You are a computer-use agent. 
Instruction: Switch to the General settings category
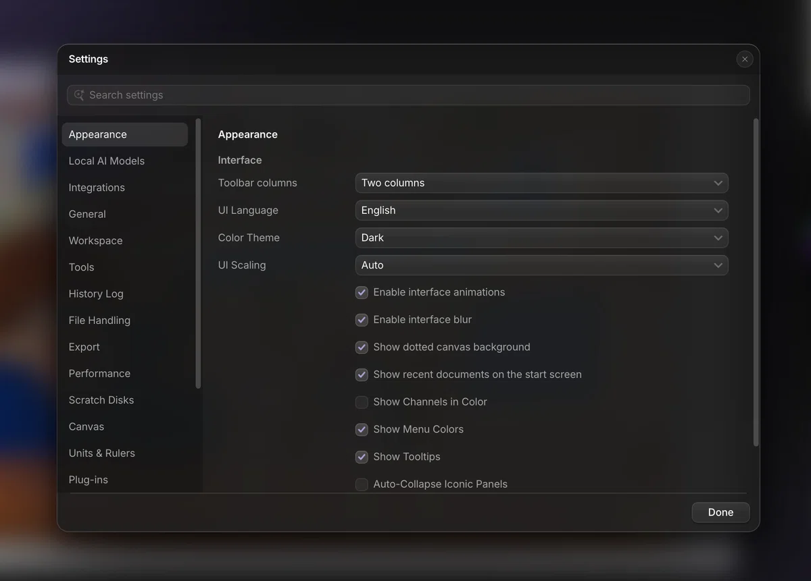coord(125,214)
